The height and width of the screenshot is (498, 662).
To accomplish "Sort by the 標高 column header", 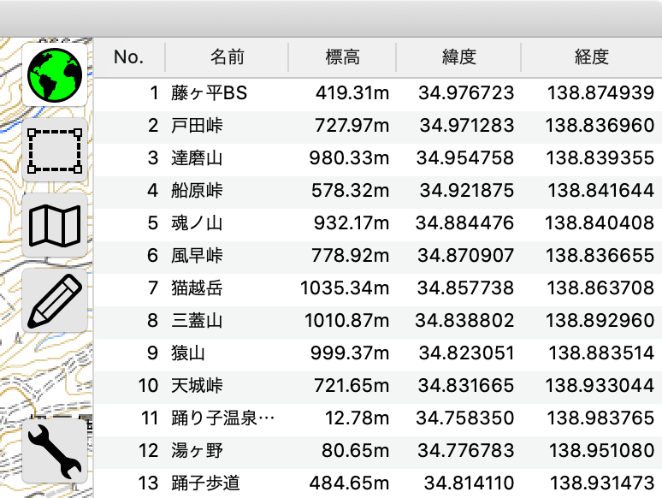I will tap(342, 57).
